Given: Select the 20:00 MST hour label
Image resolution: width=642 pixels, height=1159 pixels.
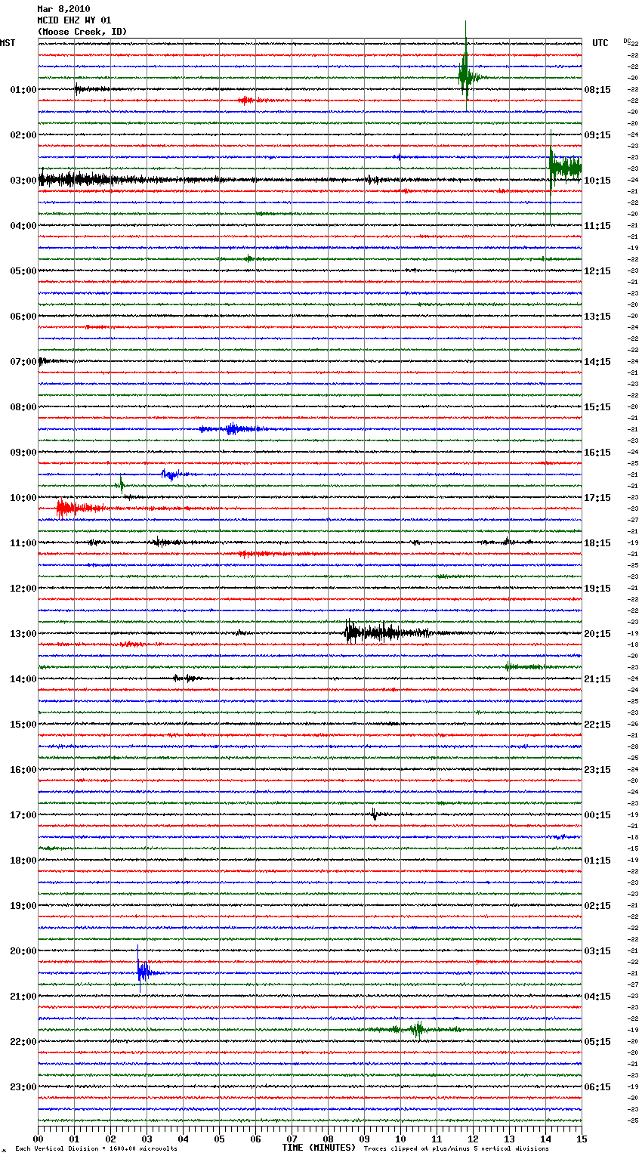Looking at the screenshot, I should click(x=23, y=951).
